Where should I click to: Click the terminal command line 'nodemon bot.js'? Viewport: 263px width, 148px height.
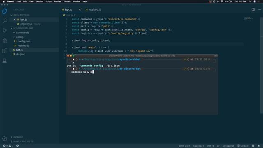coord(82,72)
